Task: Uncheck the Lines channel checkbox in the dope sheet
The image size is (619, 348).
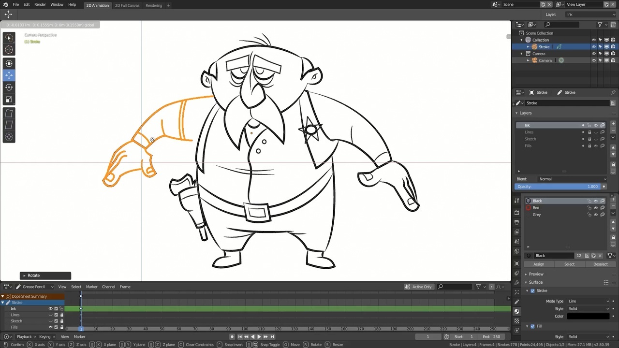Action: (56, 315)
